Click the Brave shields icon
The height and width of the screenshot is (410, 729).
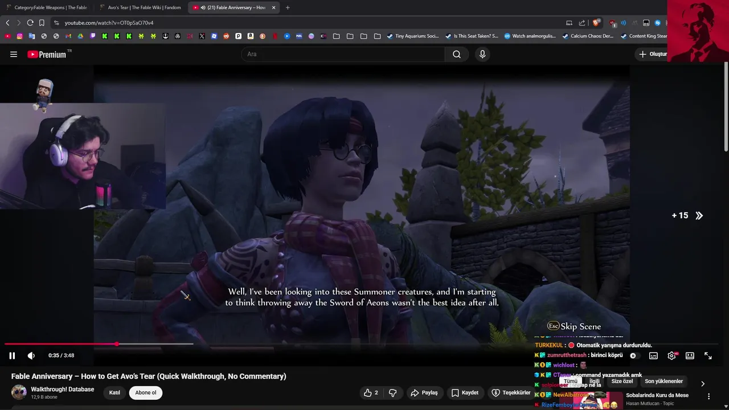[x=596, y=23]
